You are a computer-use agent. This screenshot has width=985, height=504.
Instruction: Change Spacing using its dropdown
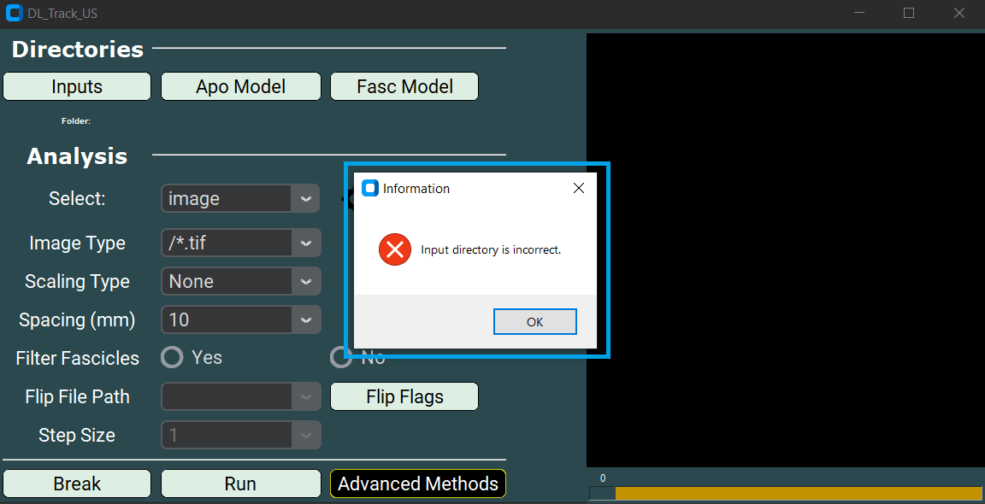click(x=240, y=319)
